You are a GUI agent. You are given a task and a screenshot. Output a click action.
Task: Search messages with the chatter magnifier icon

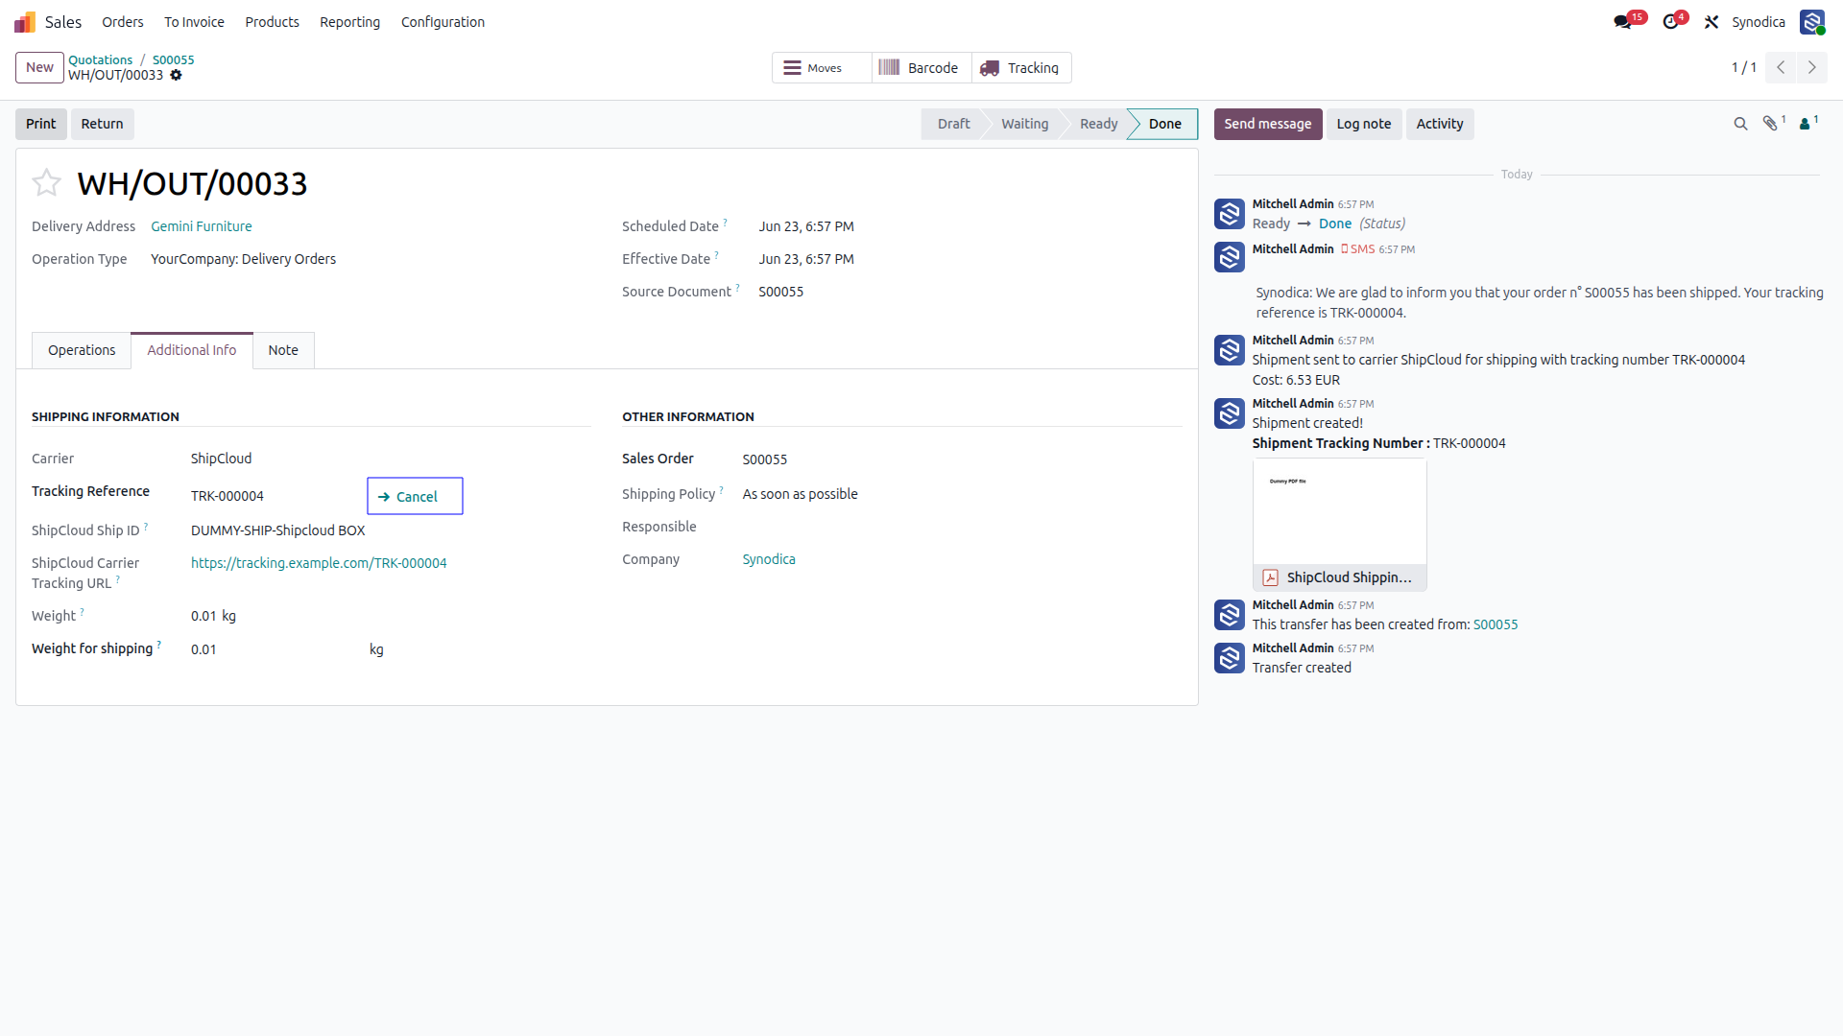pyautogui.click(x=1740, y=124)
